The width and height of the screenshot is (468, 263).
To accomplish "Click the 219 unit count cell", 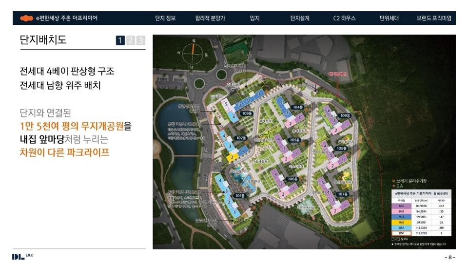I will [x=441, y=227].
